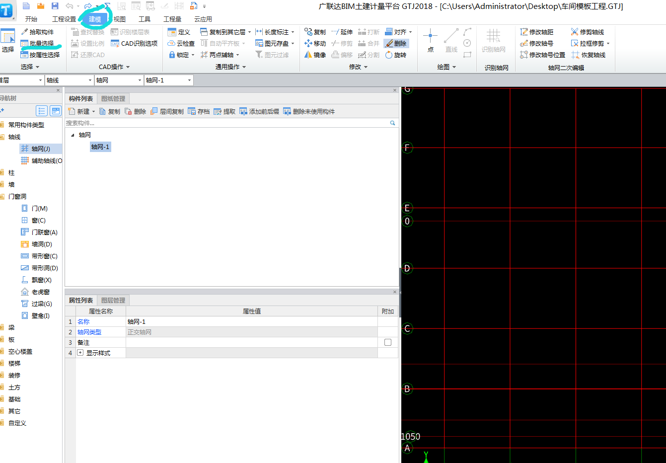Open the 开始 ribbon tab

pyautogui.click(x=31, y=19)
